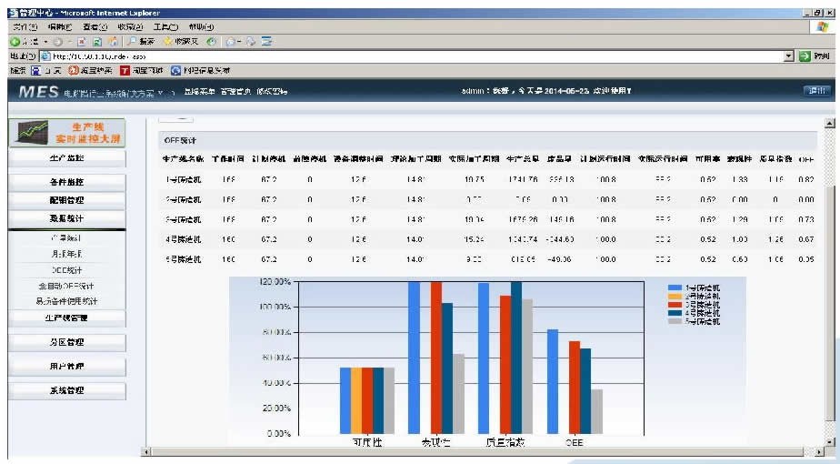Click the Search magnifier toolbar icon

132,42
